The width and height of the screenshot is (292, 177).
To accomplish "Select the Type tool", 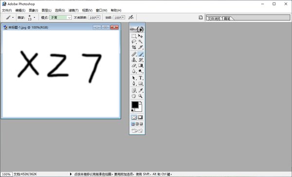I will [x=141, y=78].
